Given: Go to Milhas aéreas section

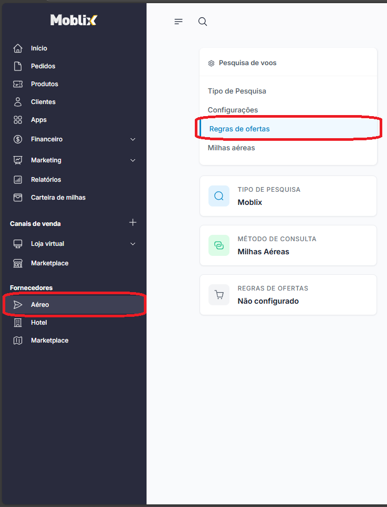Looking at the screenshot, I should coord(231,148).
